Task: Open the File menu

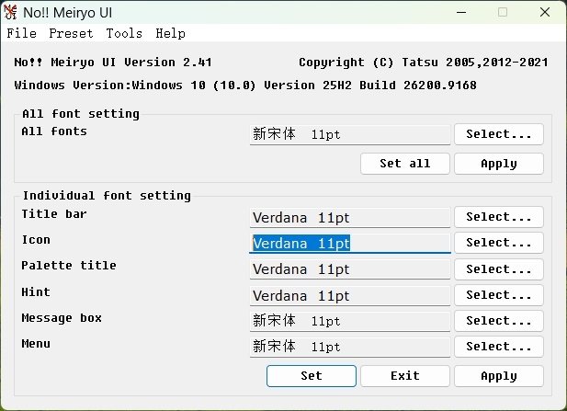Action: (x=22, y=33)
